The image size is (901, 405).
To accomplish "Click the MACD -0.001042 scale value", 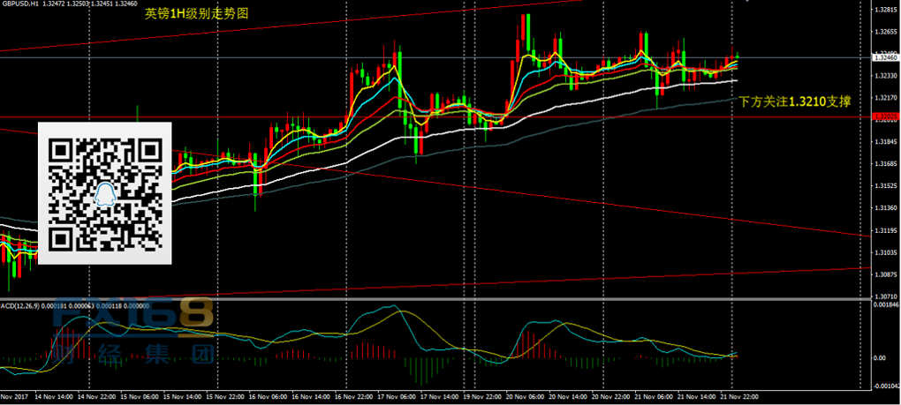I will (x=884, y=386).
